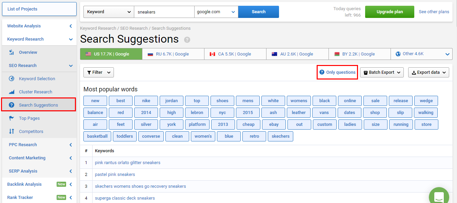The width and height of the screenshot is (457, 203).
Task: Open Cluster Research in the sidebar
Action: [36, 92]
